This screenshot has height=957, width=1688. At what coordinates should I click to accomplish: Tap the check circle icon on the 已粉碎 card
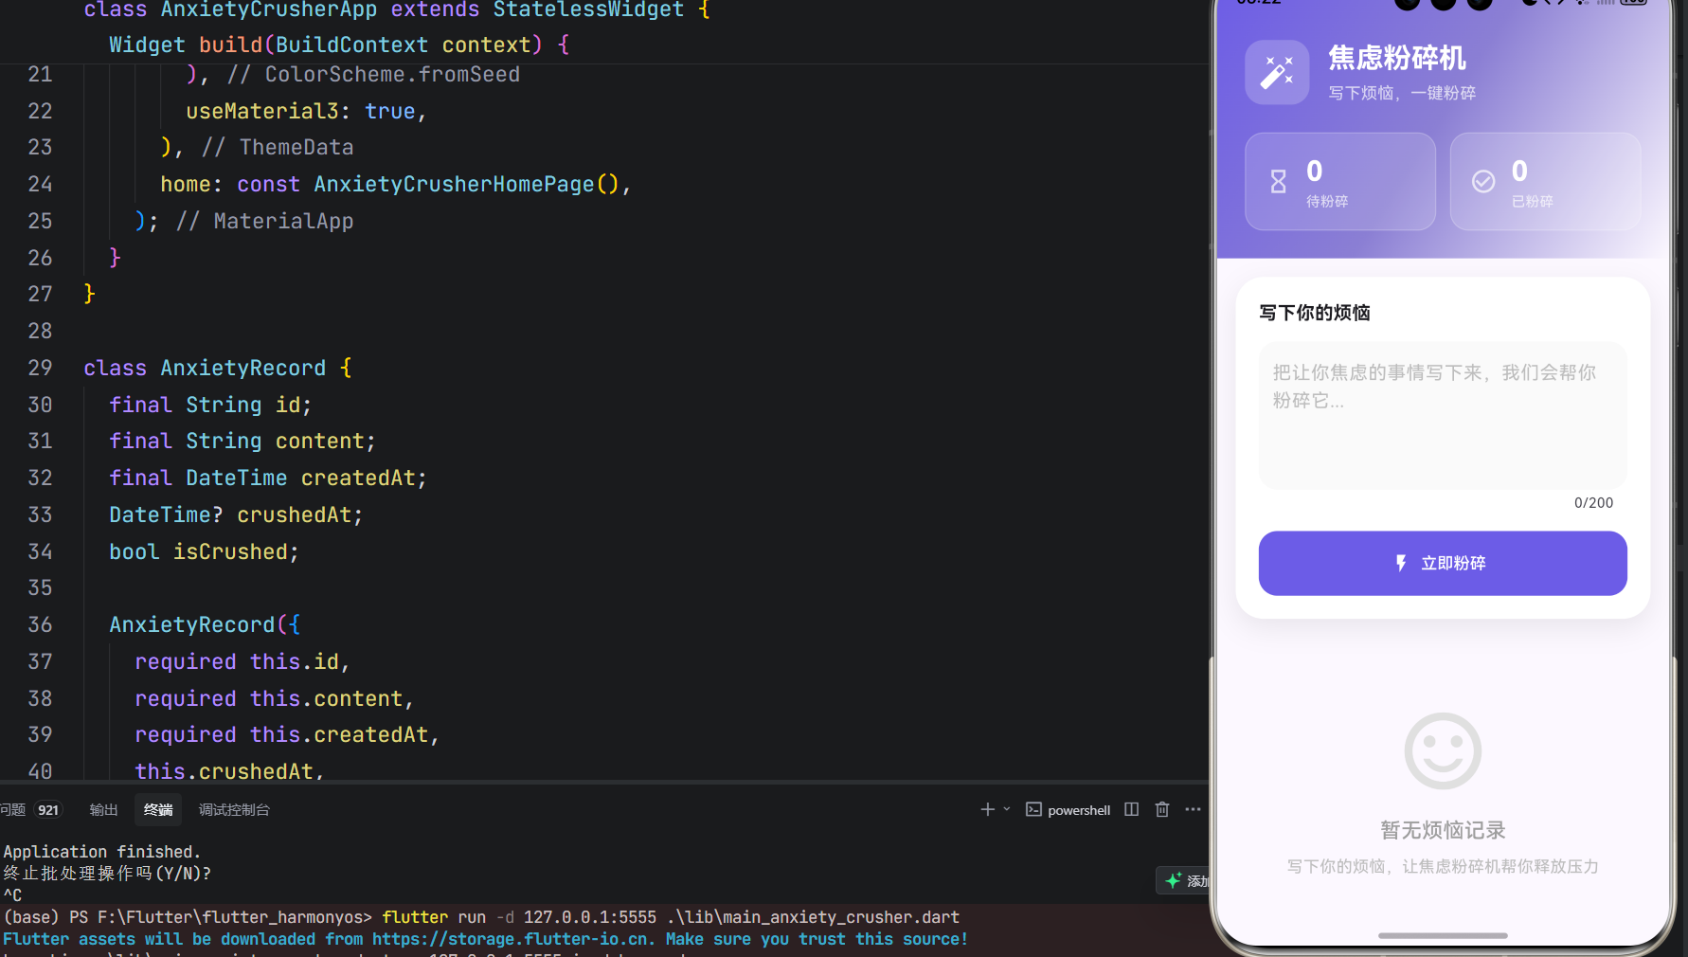[x=1483, y=181]
